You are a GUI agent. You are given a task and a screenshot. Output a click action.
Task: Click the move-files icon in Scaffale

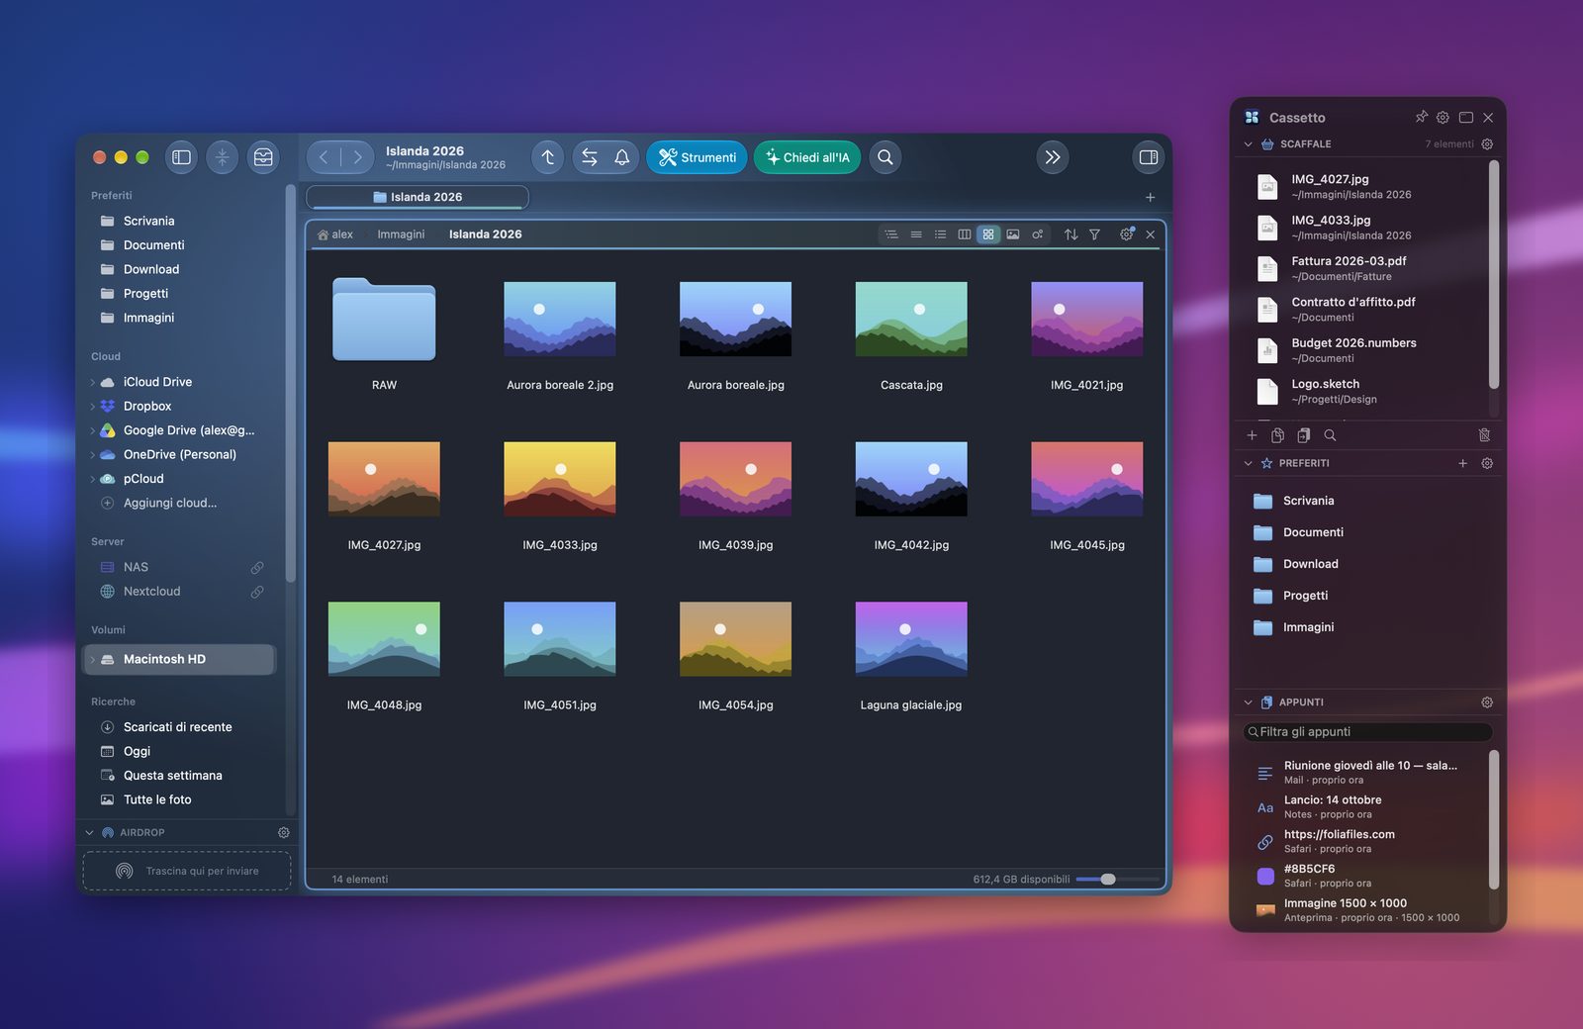tap(1304, 435)
